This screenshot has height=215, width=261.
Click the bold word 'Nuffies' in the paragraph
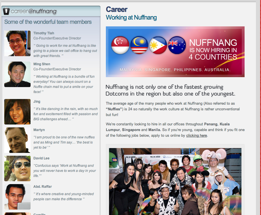[x=114, y=109]
